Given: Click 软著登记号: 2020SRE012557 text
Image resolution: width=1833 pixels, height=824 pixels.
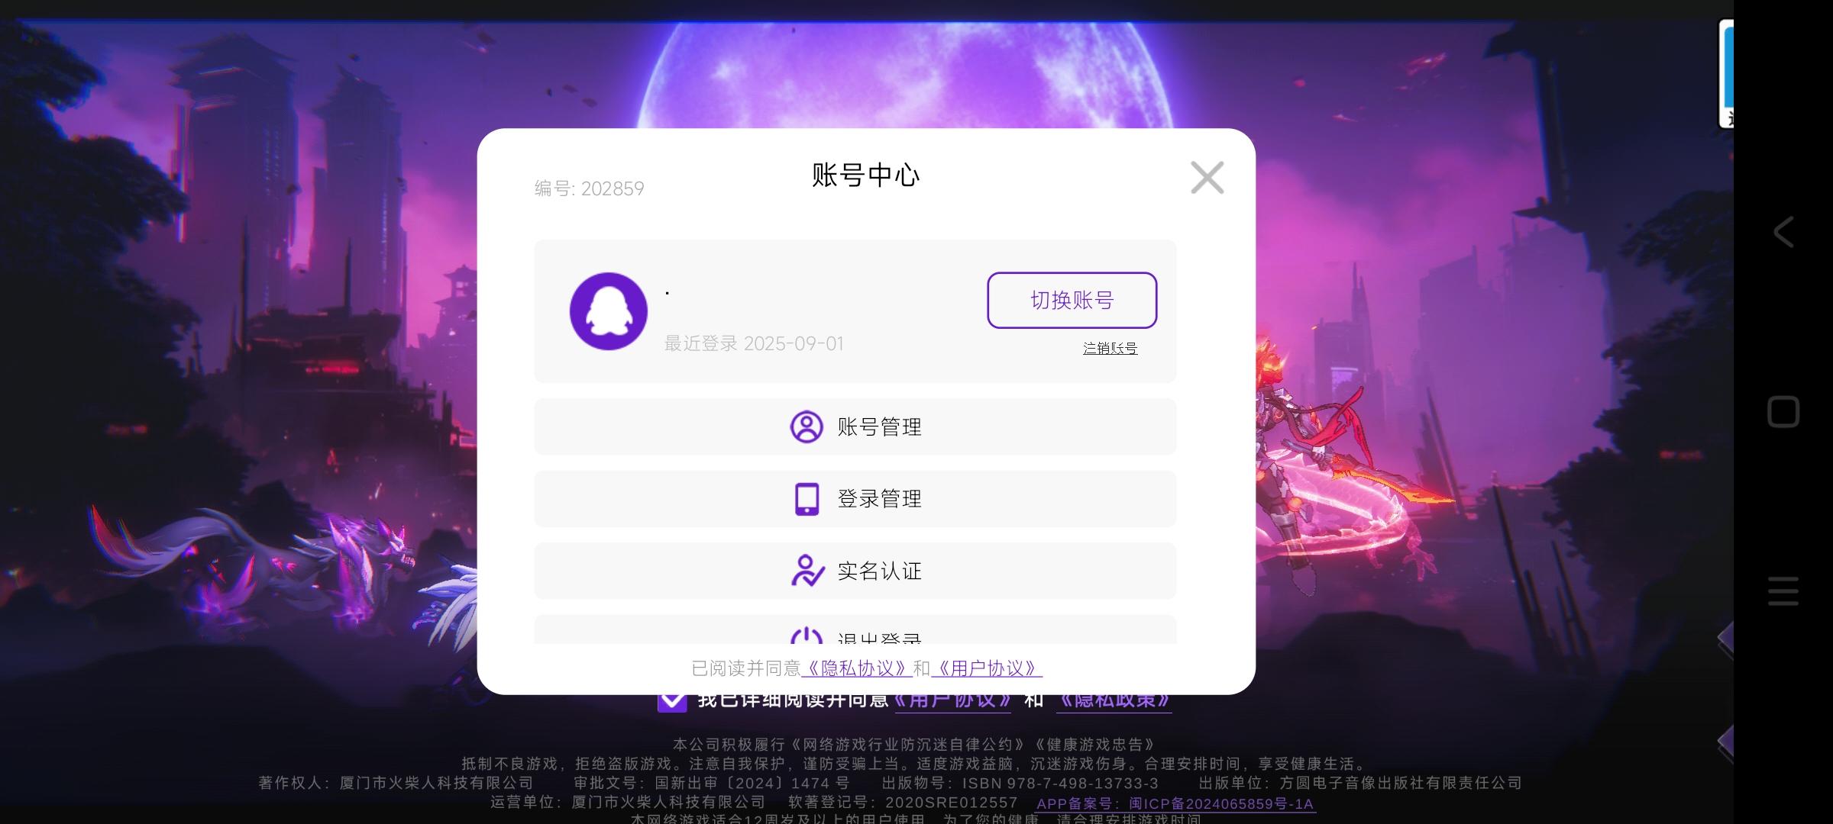Looking at the screenshot, I should 903,803.
